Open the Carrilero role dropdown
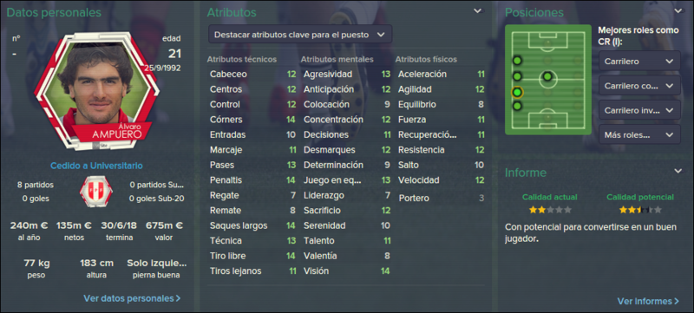Image resolution: width=694 pixels, height=313 pixels. point(639,61)
